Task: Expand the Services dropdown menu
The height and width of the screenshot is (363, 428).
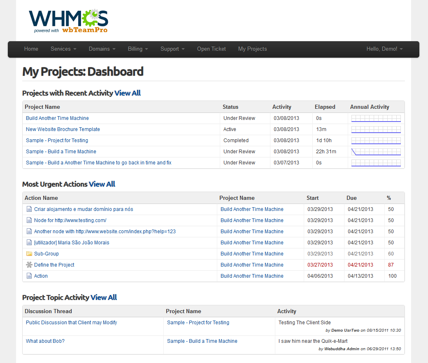Action: [63, 49]
